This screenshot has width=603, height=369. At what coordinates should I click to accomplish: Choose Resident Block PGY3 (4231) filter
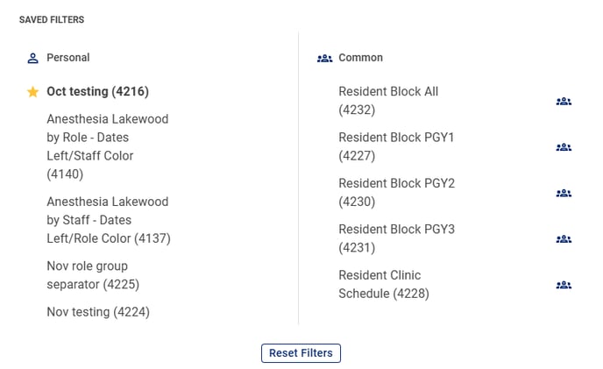(396, 238)
